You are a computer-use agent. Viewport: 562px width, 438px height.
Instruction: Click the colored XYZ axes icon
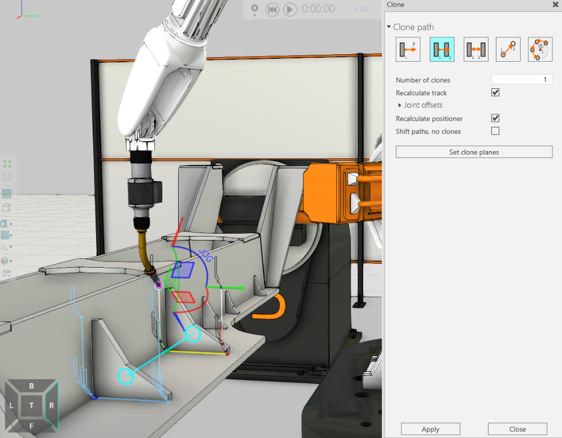click(x=5, y=247)
